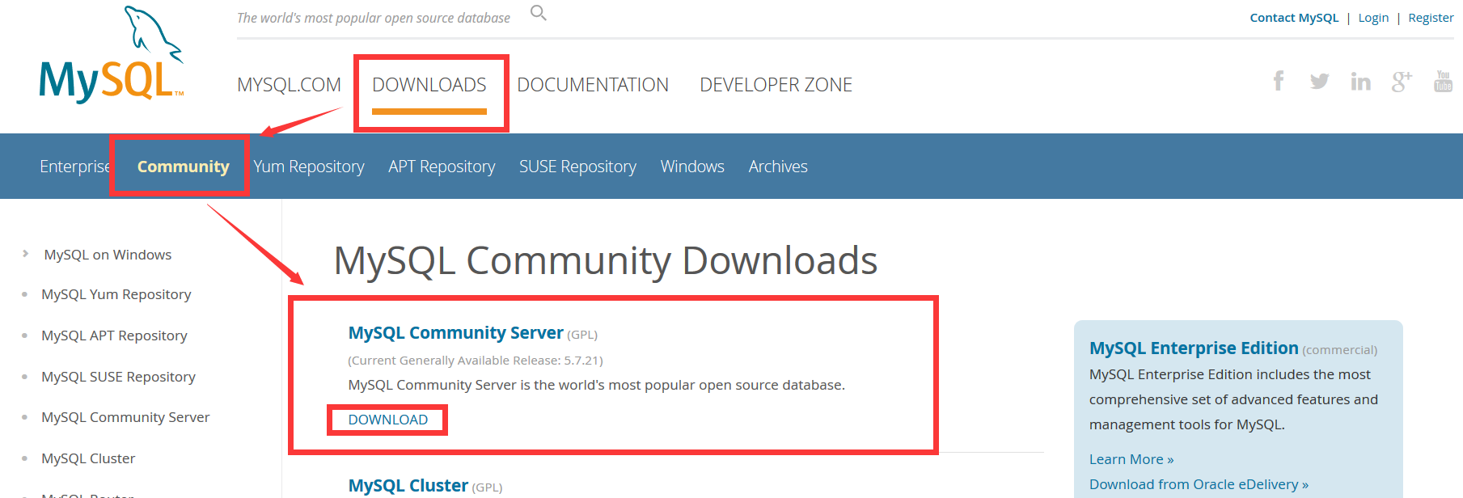Click the tagline about most popular database
Screen dimensions: 1463x498
(374, 18)
